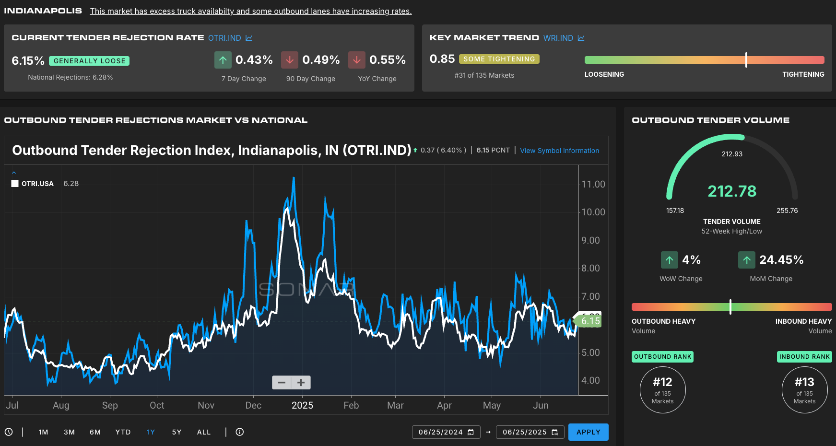Click the Outbound-Inbound Heavy volume bar marker
The width and height of the screenshot is (836, 446).
pyautogui.click(x=730, y=307)
